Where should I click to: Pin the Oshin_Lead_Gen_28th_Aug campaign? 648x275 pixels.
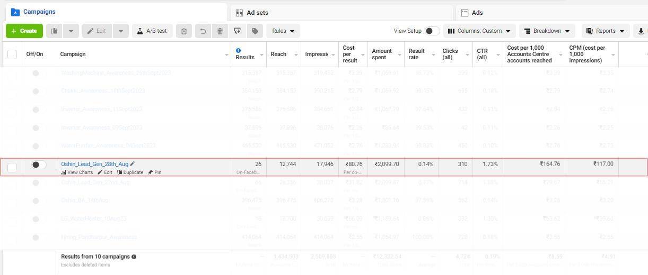pyautogui.click(x=155, y=172)
